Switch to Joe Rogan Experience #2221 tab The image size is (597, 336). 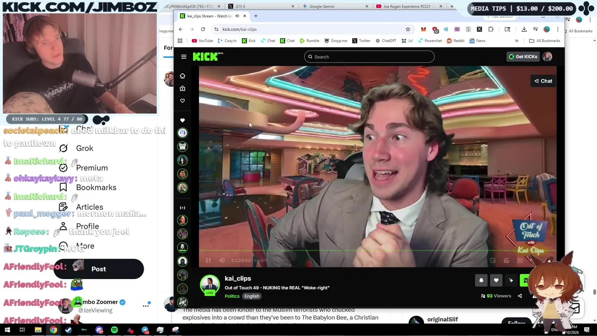point(409,7)
